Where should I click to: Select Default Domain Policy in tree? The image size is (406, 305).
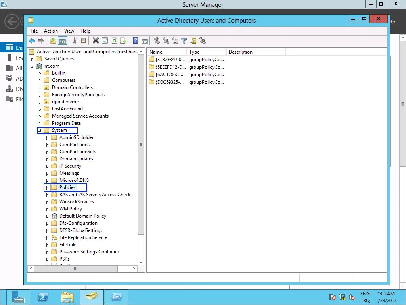pyautogui.click(x=82, y=216)
